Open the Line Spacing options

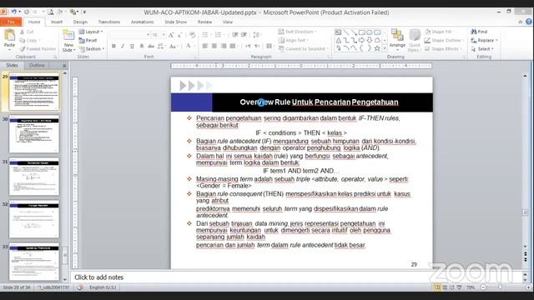(x=257, y=35)
